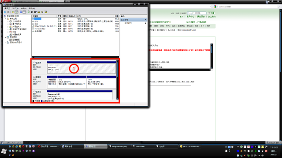Click the Back arrow in Computer Management toolbar

(x=5, y=12)
